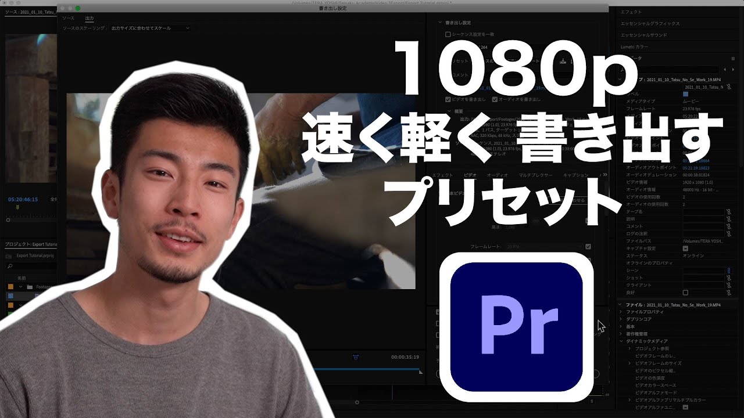Image resolution: width=744 pixels, height=418 pixels.
Task: Expand the ファイルプロパティ section
Action: click(621, 312)
